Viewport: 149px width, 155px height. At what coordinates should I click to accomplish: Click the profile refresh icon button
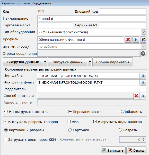[143, 40]
